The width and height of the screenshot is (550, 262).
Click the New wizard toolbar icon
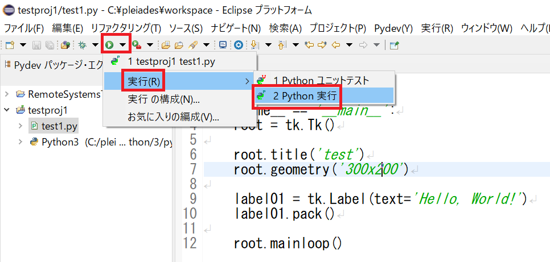[10, 45]
